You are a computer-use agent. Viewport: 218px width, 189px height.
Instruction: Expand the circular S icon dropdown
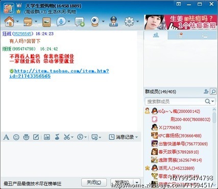(86, 137)
